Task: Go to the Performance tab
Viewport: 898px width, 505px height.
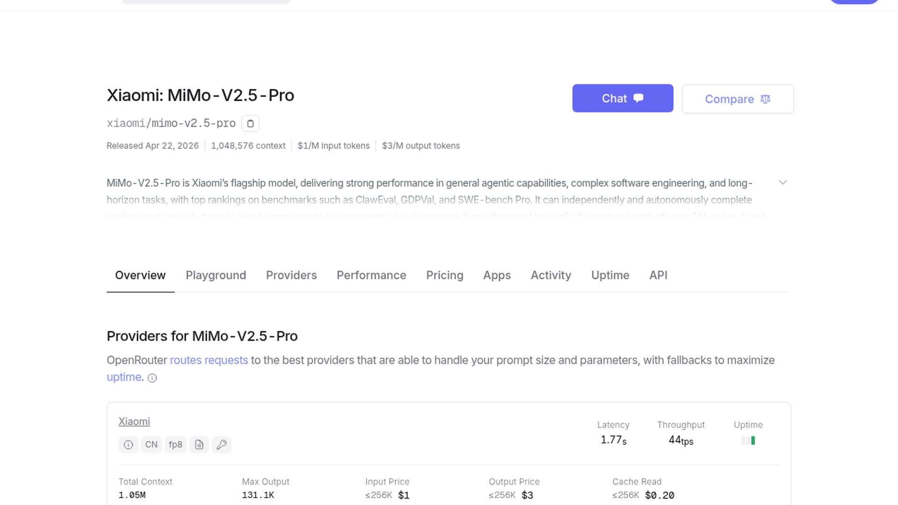Action: click(x=371, y=275)
